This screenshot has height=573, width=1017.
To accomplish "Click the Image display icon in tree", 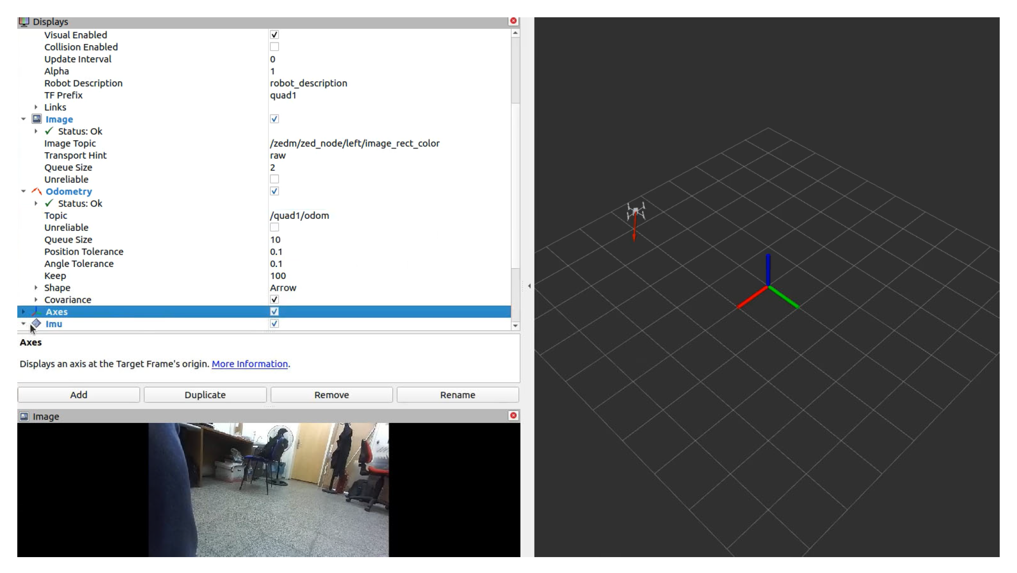I will coord(36,119).
